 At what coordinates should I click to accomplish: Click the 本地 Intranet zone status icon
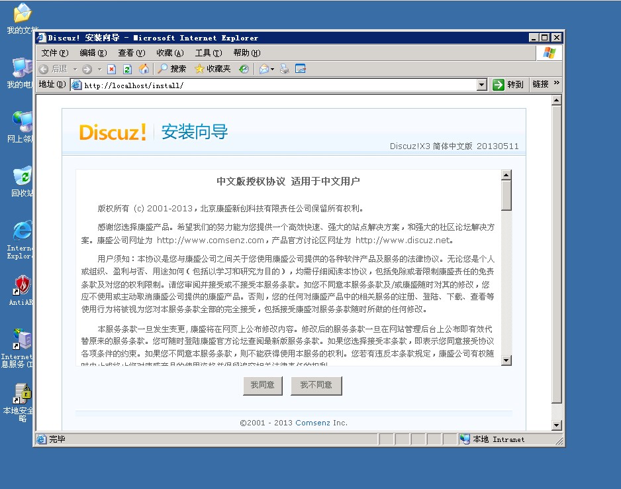coord(465,439)
